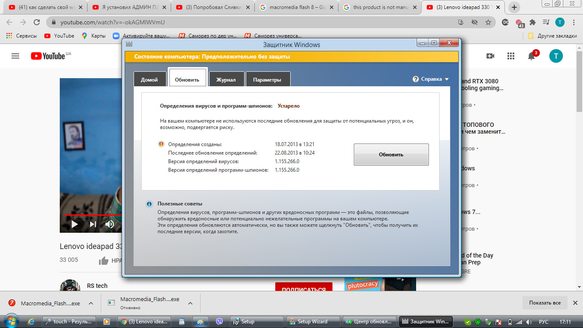Switch to the Домой tab

coord(149,79)
